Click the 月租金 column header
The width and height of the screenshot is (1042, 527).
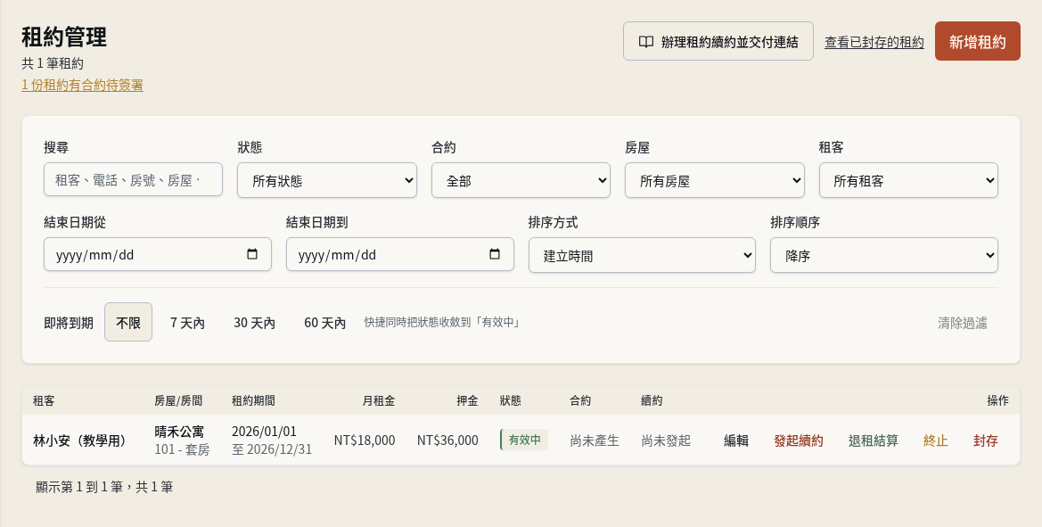[x=379, y=400]
